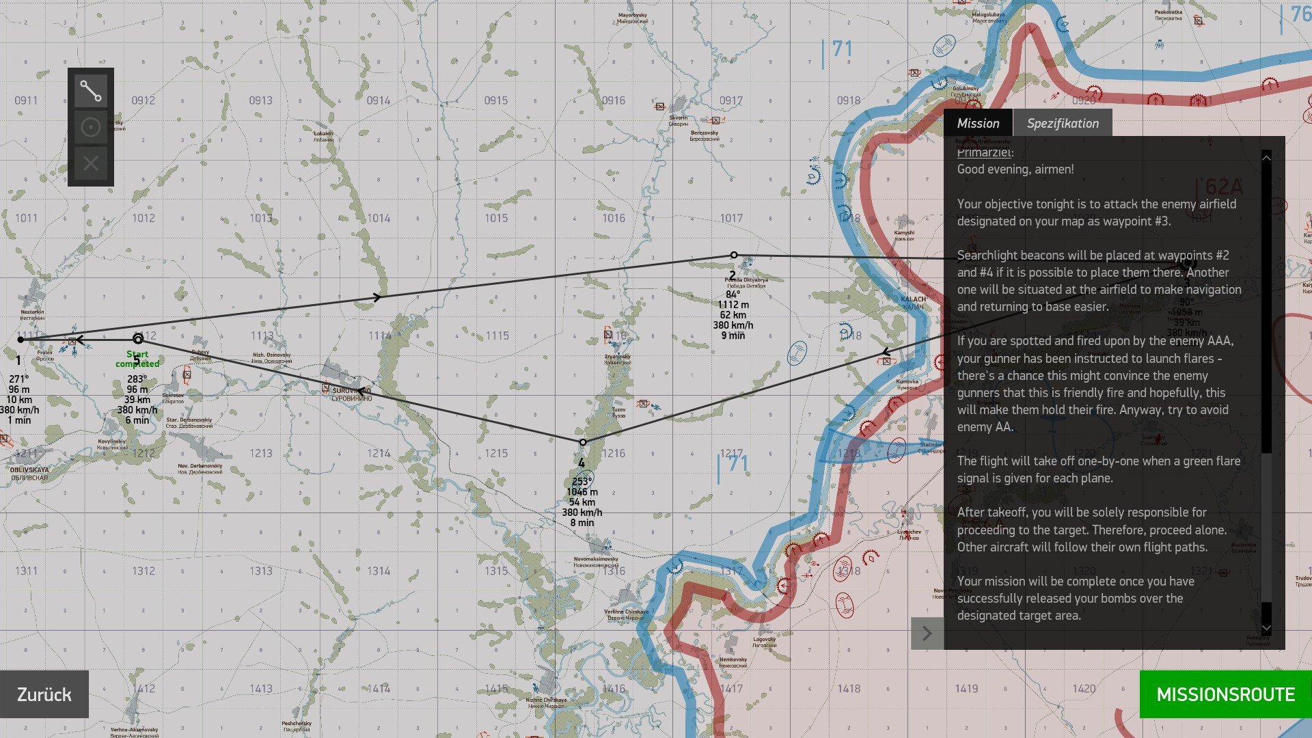The width and height of the screenshot is (1312, 738).
Task: Select waypoint 5 Start completed marker
Action: (x=138, y=339)
